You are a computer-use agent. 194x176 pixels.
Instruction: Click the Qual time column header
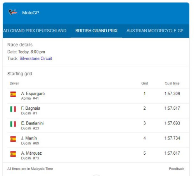(172, 83)
